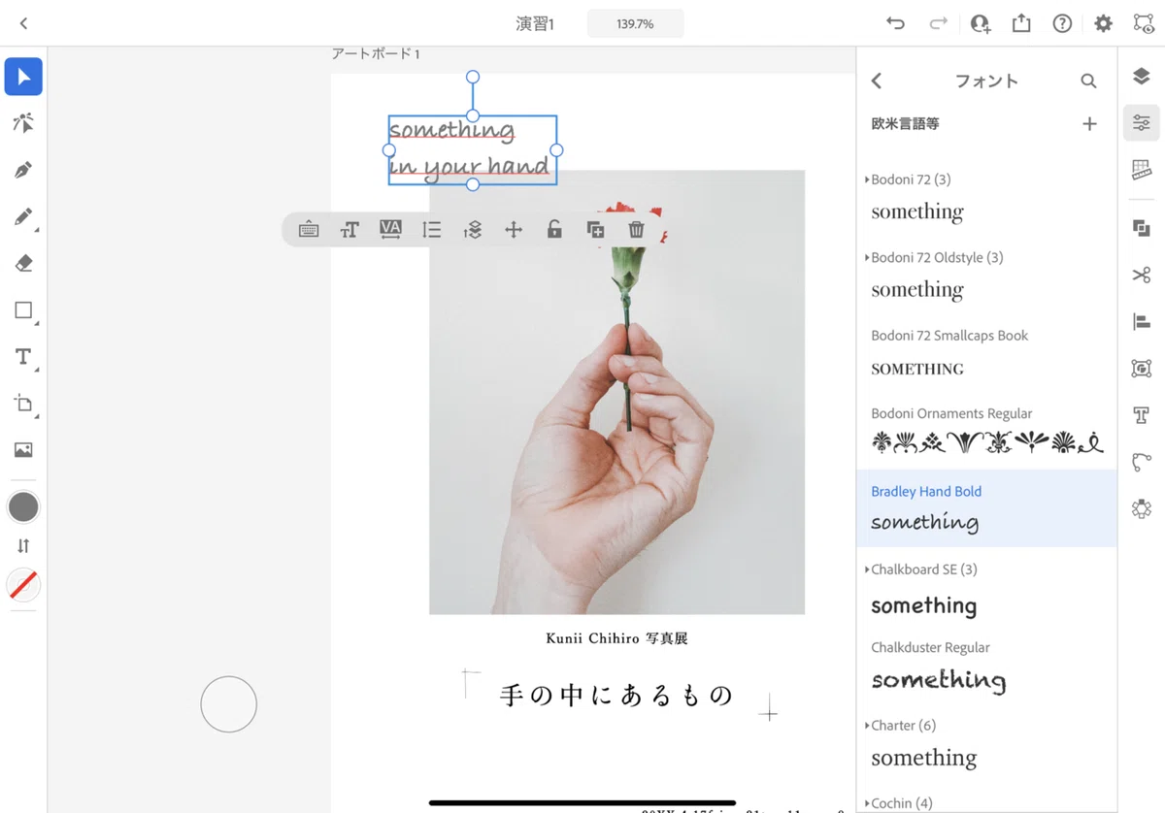The image size is (1165, 813).
Task: Open the Layers panel
Action: [x=1142, y=77]
